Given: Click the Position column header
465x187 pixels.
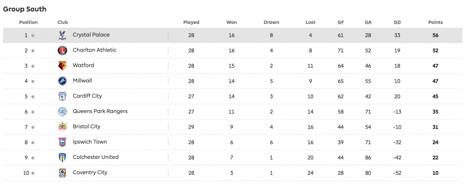Looking at the screenshot, I should [x=28, y=22].
